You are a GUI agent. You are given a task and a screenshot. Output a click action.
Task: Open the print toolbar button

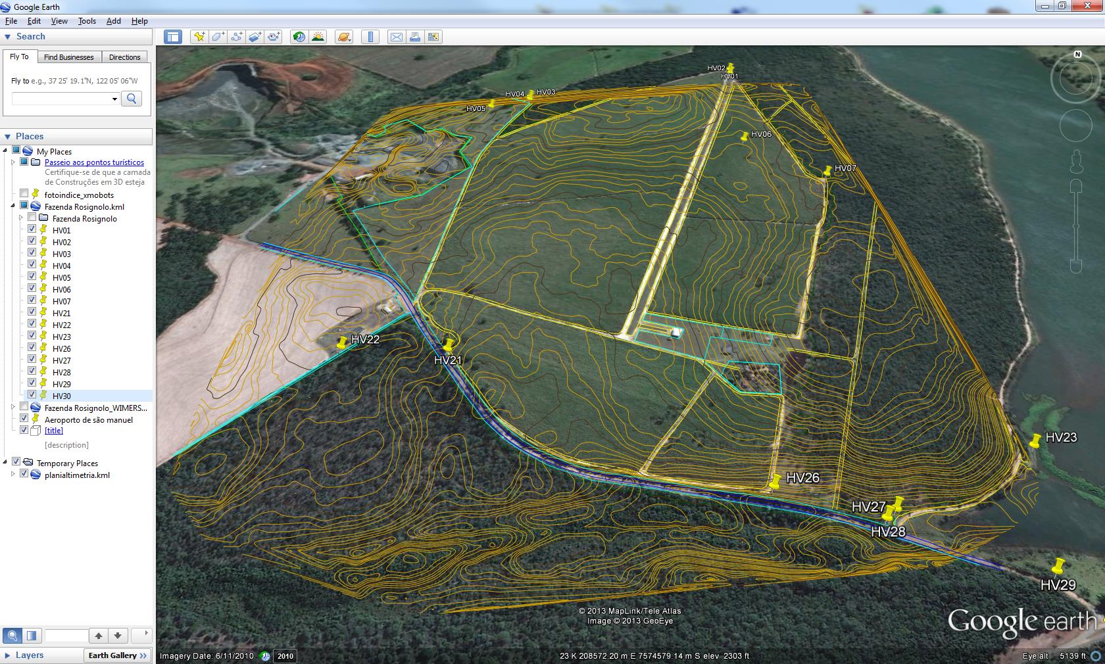[x=415, y=37]
